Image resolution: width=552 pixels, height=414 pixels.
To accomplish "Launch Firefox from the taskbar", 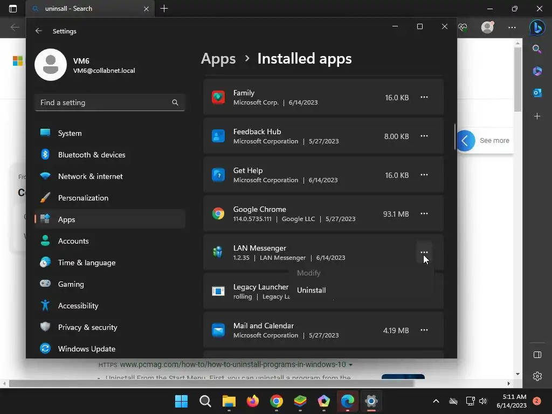I will pyautogui.click(x=252, y=401).
